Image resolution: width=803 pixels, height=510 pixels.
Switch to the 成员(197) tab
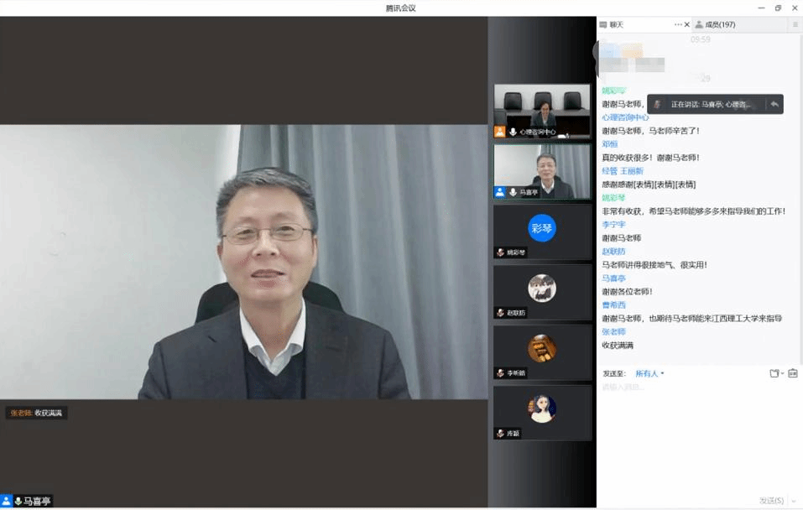(x=714, y=25)
